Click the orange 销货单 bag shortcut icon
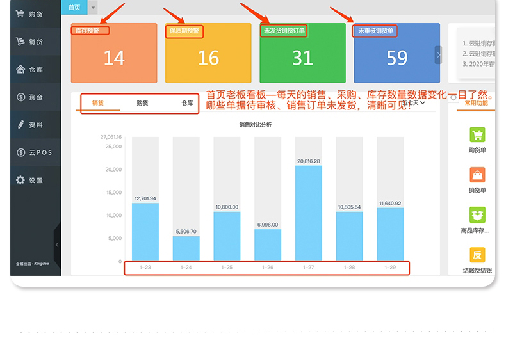 pos(477,175)
